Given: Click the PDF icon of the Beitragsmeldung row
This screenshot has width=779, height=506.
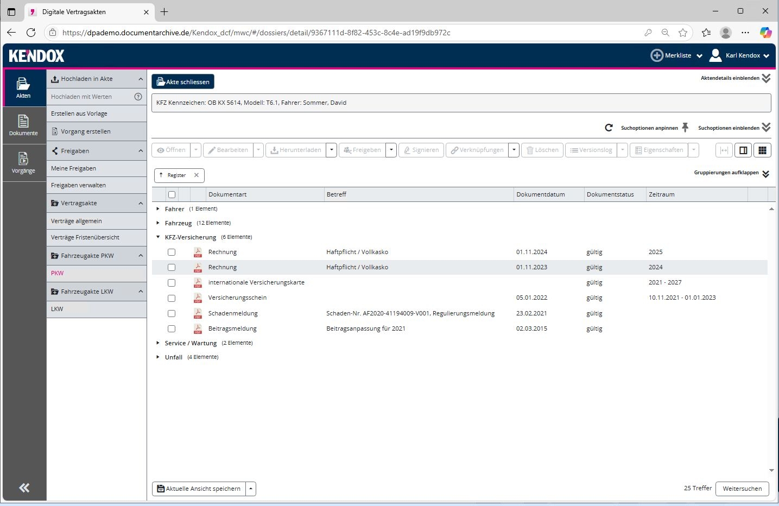Looking at the screenshot, I should (x=198, y=328).
